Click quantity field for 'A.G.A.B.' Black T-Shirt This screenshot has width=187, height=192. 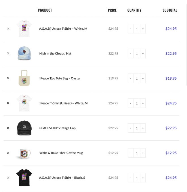click(137, 178)
